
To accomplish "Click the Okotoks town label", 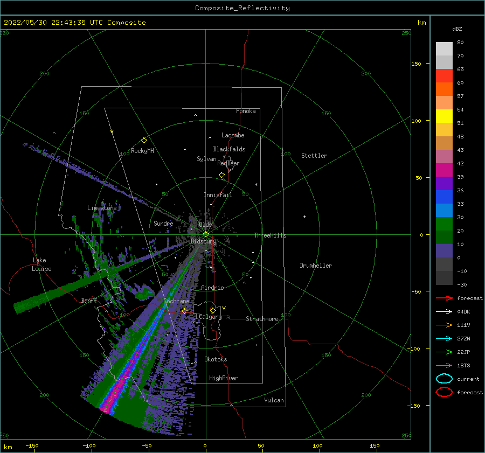I will (x=216, y=359).
